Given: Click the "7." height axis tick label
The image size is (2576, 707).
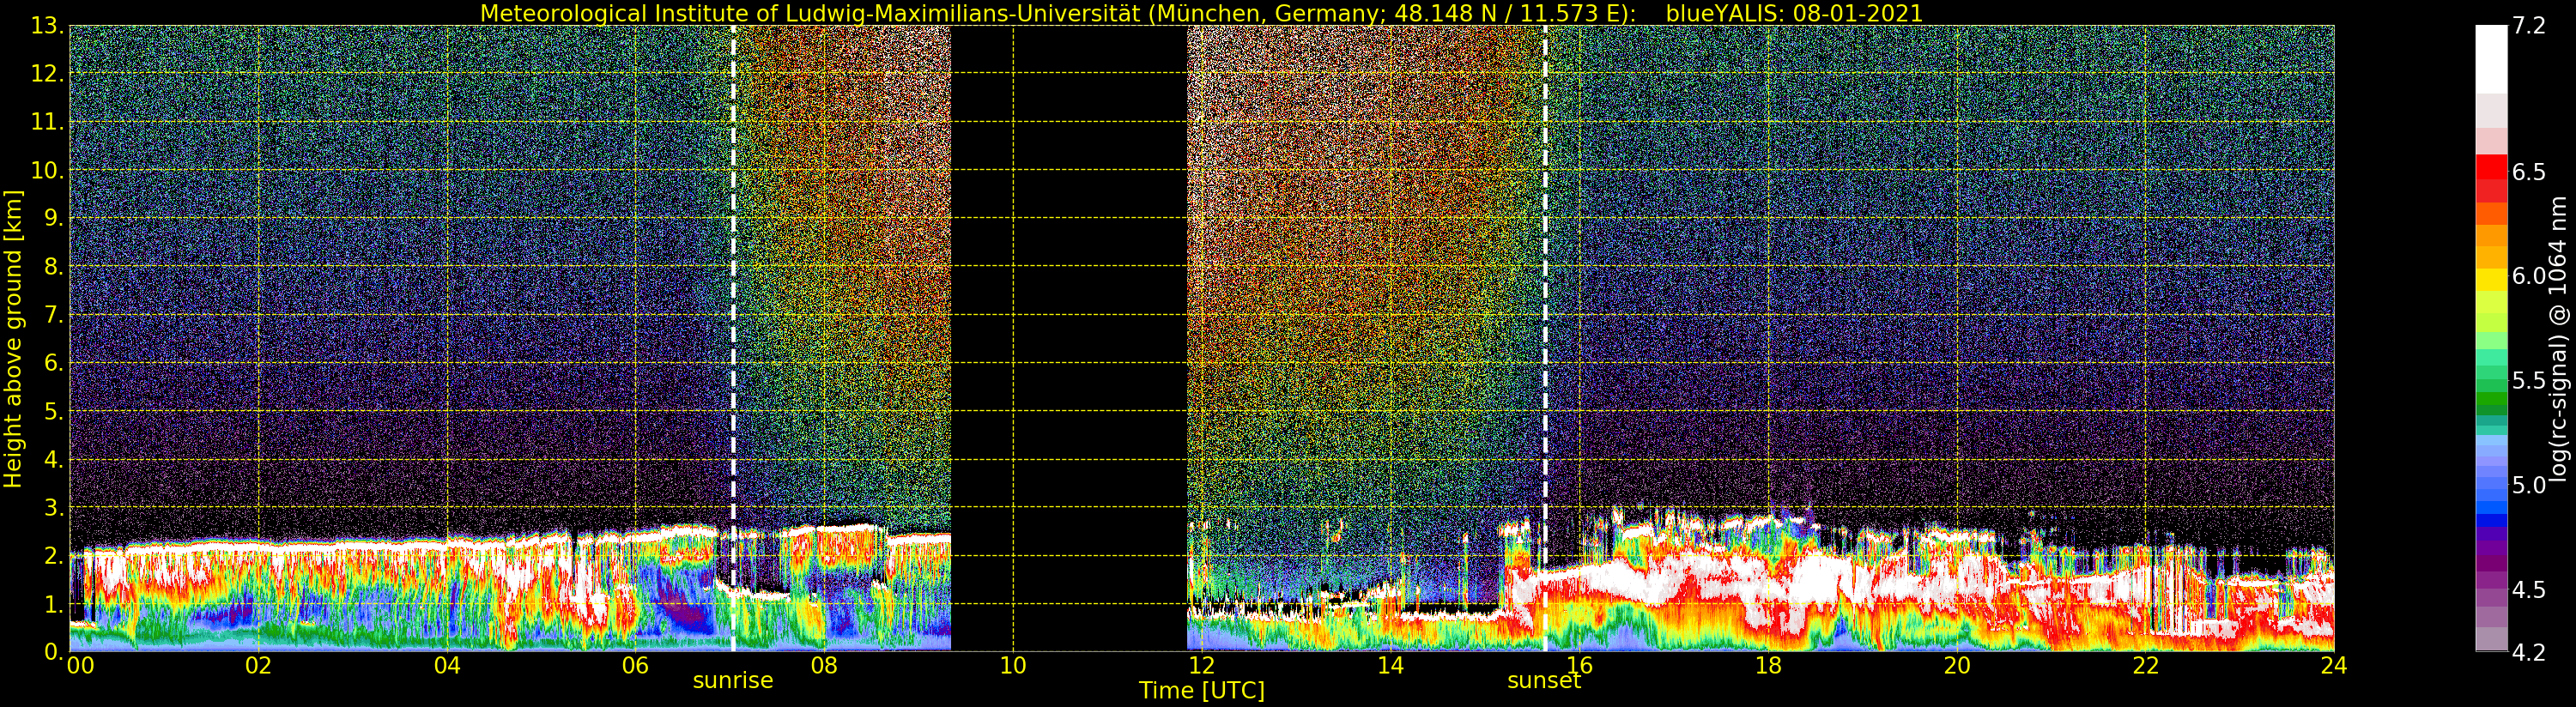Looking at the screenshot, I should (x=54, y=315).
